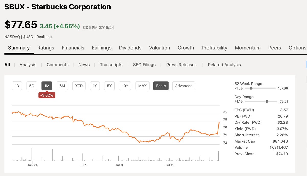Click the Volume value 17,311,467

pyautogui.click(x=278, y=147)
